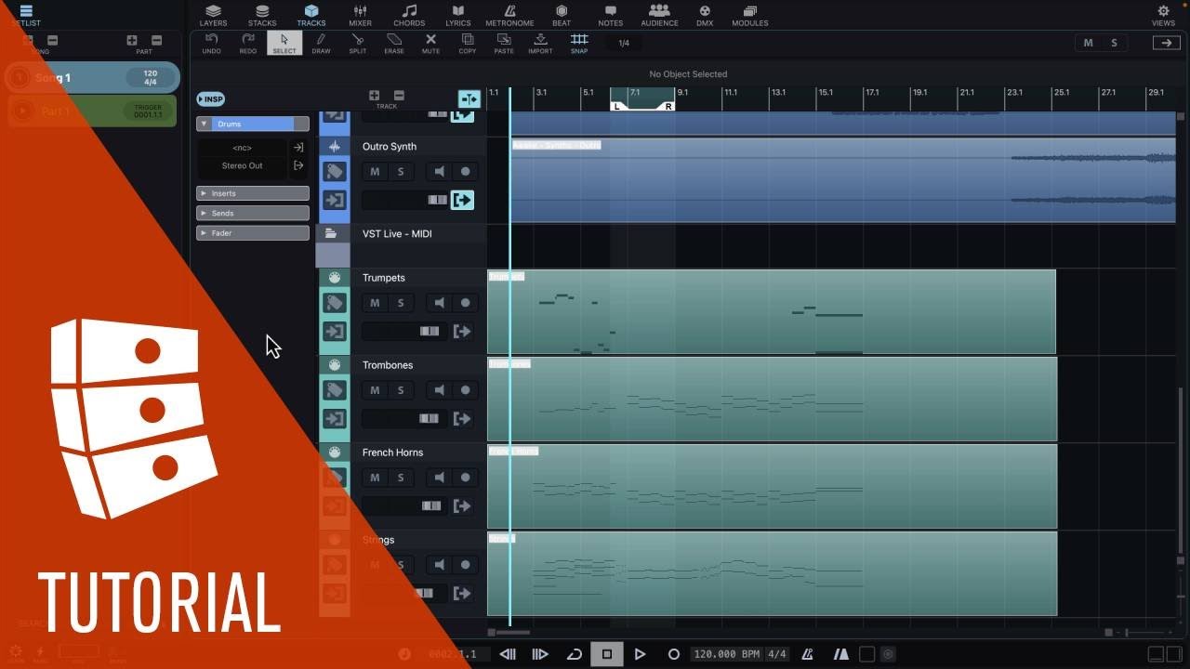Toggle the auto-scroll follow button

tap(469, 98)
